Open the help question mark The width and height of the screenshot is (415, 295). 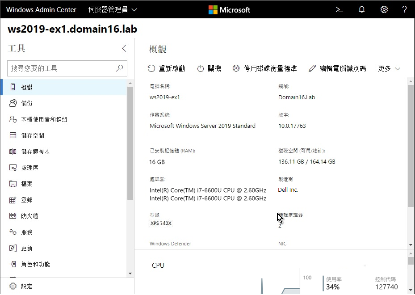(x=404, y=10)
